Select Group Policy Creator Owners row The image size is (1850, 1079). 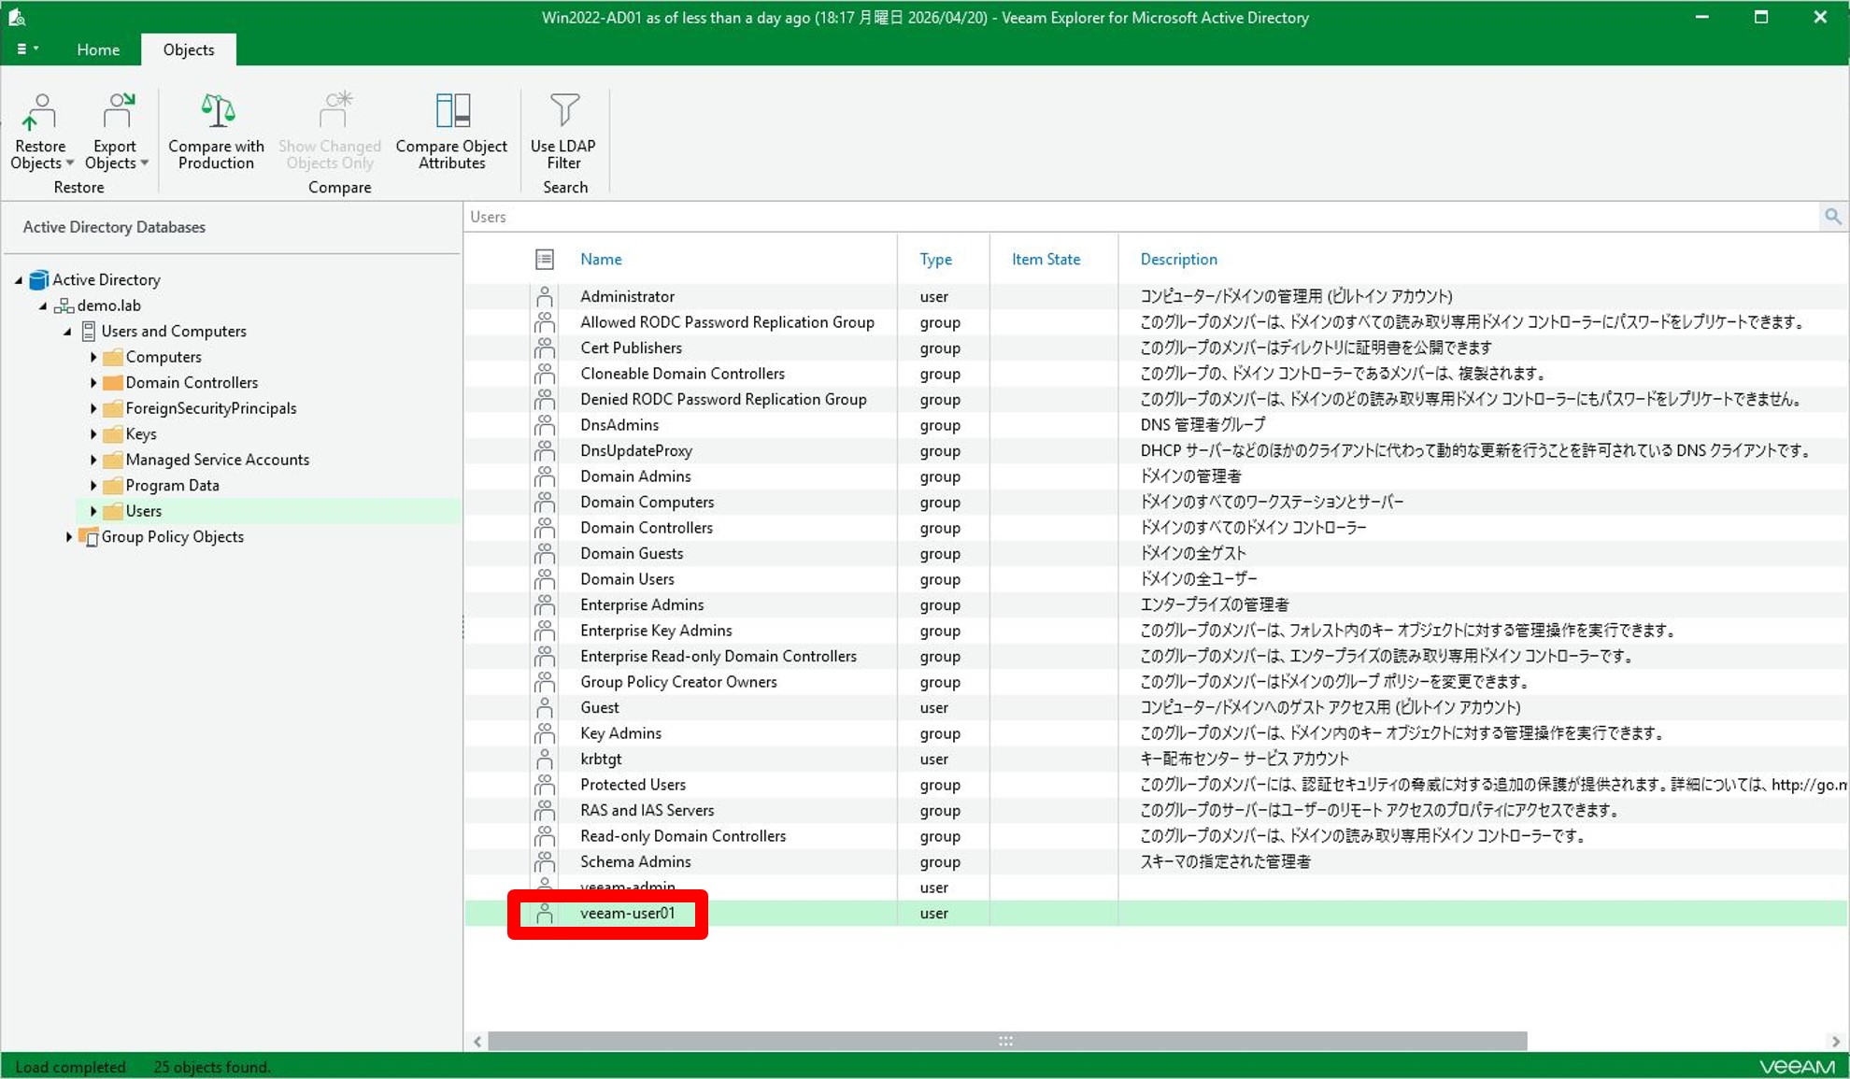point(1157,682)
